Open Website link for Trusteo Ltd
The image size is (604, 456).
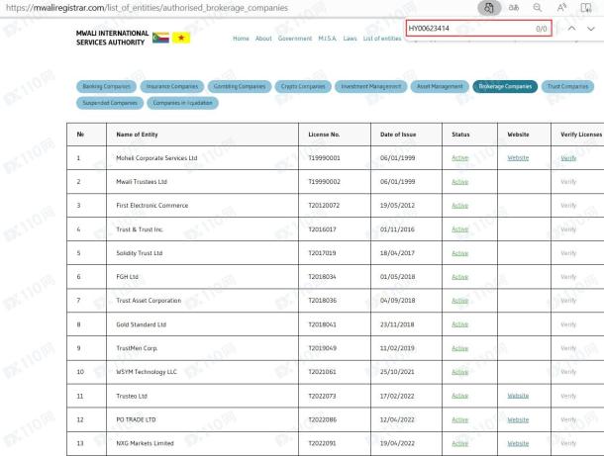coord(518,396)
